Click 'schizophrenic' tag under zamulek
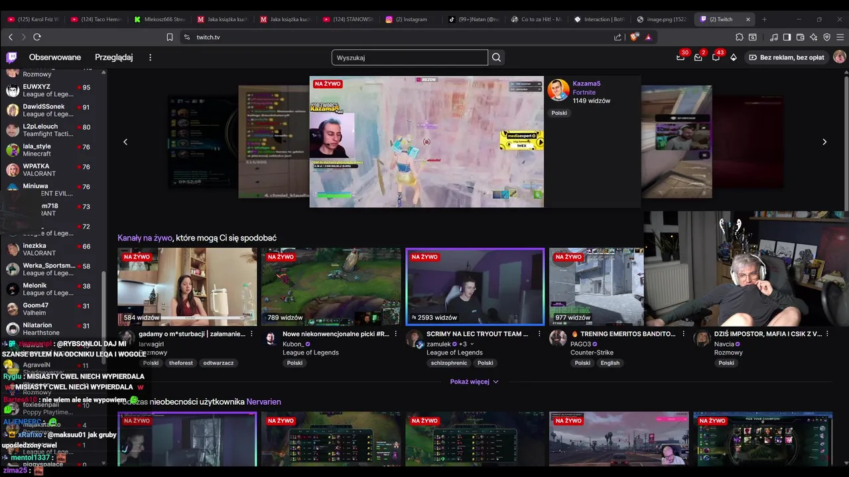This screenshot has height=477, width=849. pyautogui.click(x=449, y=363)
